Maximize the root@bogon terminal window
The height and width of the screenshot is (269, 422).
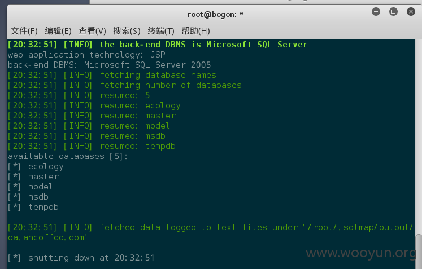tap(393, 11)
